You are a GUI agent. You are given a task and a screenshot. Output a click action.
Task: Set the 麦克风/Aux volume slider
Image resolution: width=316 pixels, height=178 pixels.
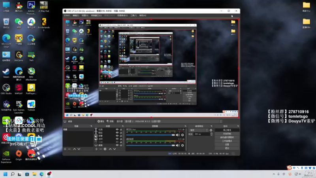tap(150, 135)
